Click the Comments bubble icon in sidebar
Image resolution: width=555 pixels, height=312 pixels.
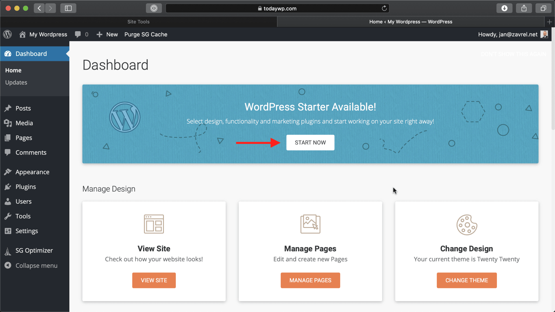pos(8,153)
